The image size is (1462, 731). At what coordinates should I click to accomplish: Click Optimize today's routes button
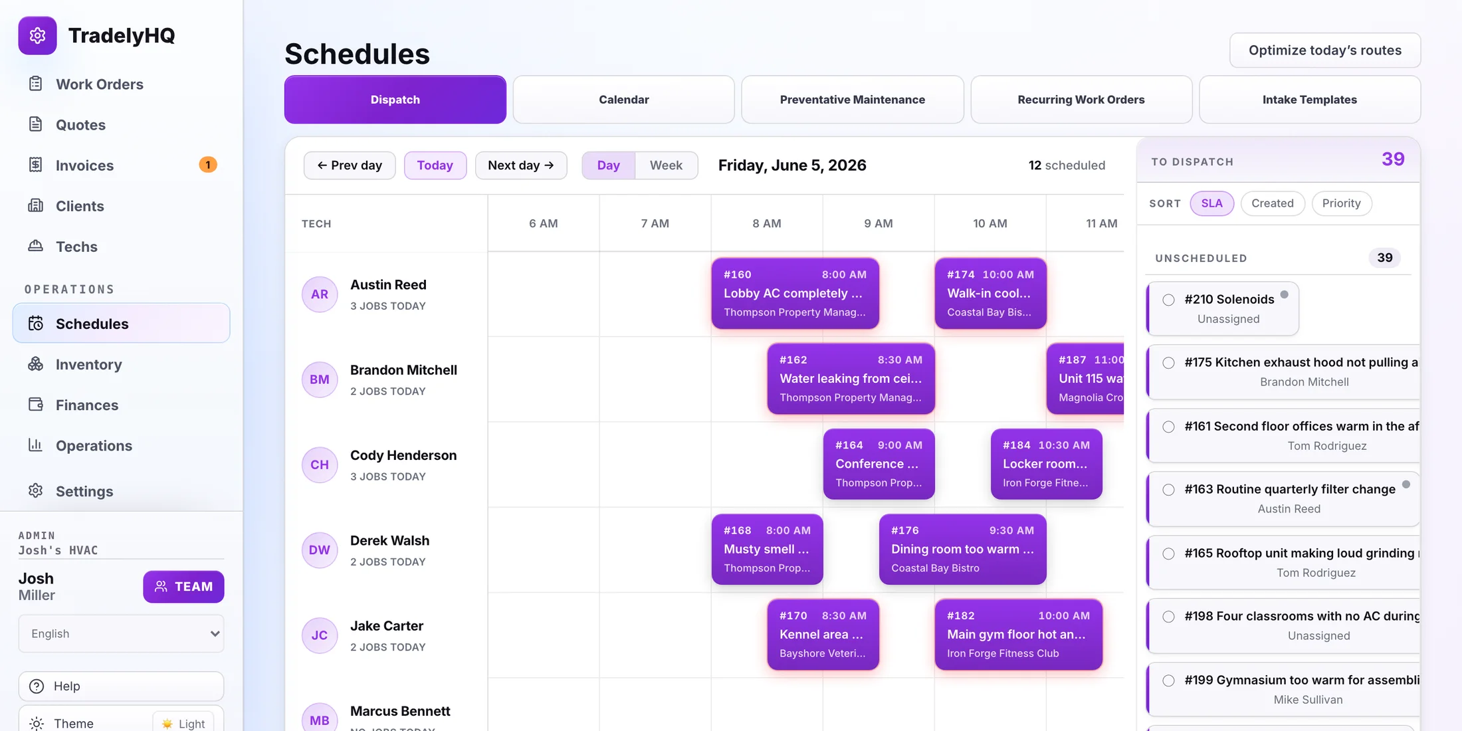[1325, 50]
